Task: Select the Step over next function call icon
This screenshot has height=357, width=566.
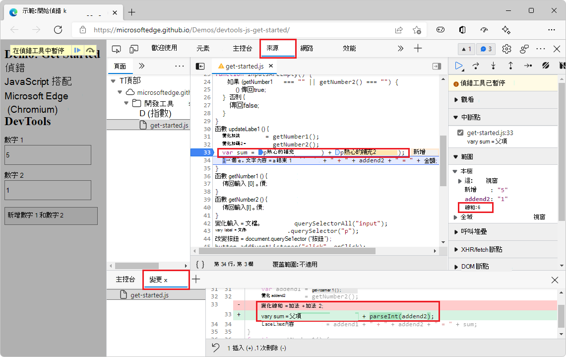Action: pos(475,66)
